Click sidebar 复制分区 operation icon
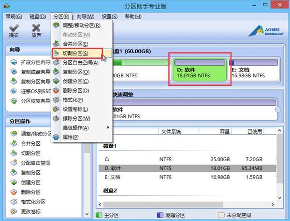This screenshot has height=221, width=290. [14, 172]
